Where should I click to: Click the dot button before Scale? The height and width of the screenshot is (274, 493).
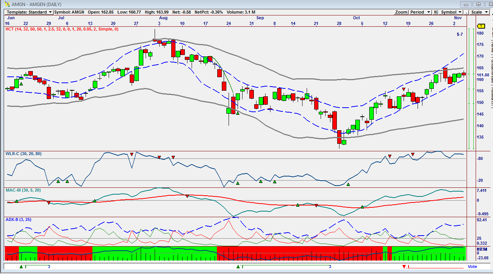[x=467, y=12]
